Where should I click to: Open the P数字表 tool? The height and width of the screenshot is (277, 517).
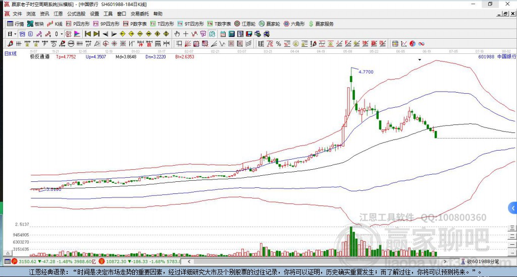pos(135,24)
